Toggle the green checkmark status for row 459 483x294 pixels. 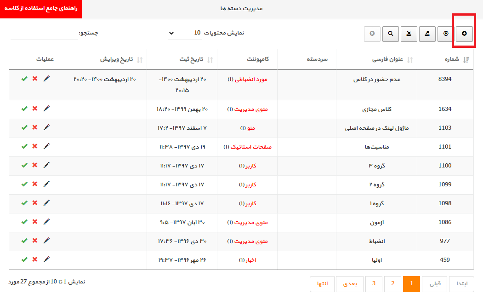pos(24,260)
